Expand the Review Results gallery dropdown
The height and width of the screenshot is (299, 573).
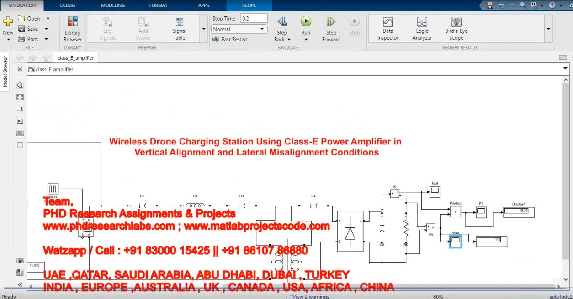click(x=548, y=29)
